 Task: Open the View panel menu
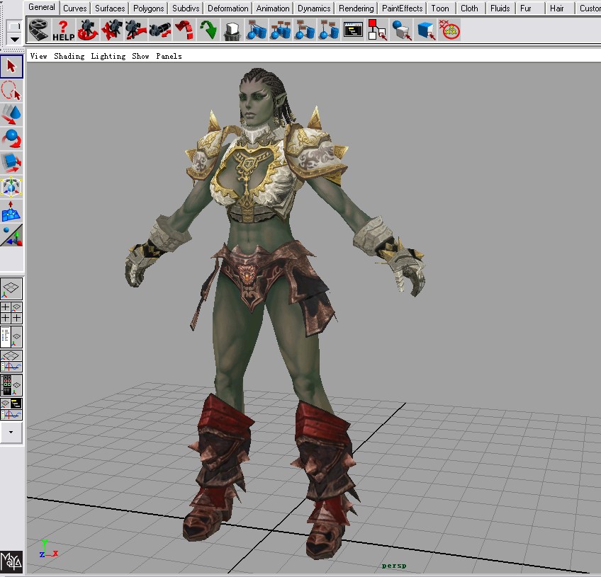point(39,56)
